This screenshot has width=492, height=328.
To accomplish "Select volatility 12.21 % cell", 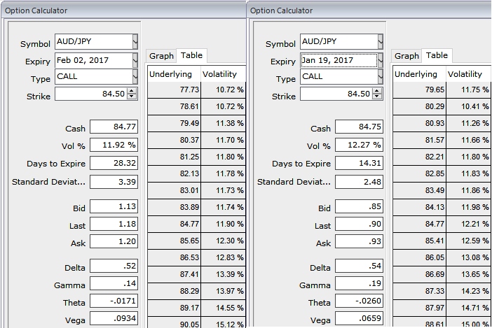I will (x=468, y=224).
